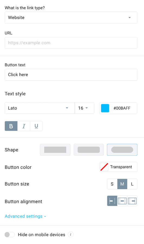Toggle bold text style
144x244 pixels.
click(x=11, y=126)
